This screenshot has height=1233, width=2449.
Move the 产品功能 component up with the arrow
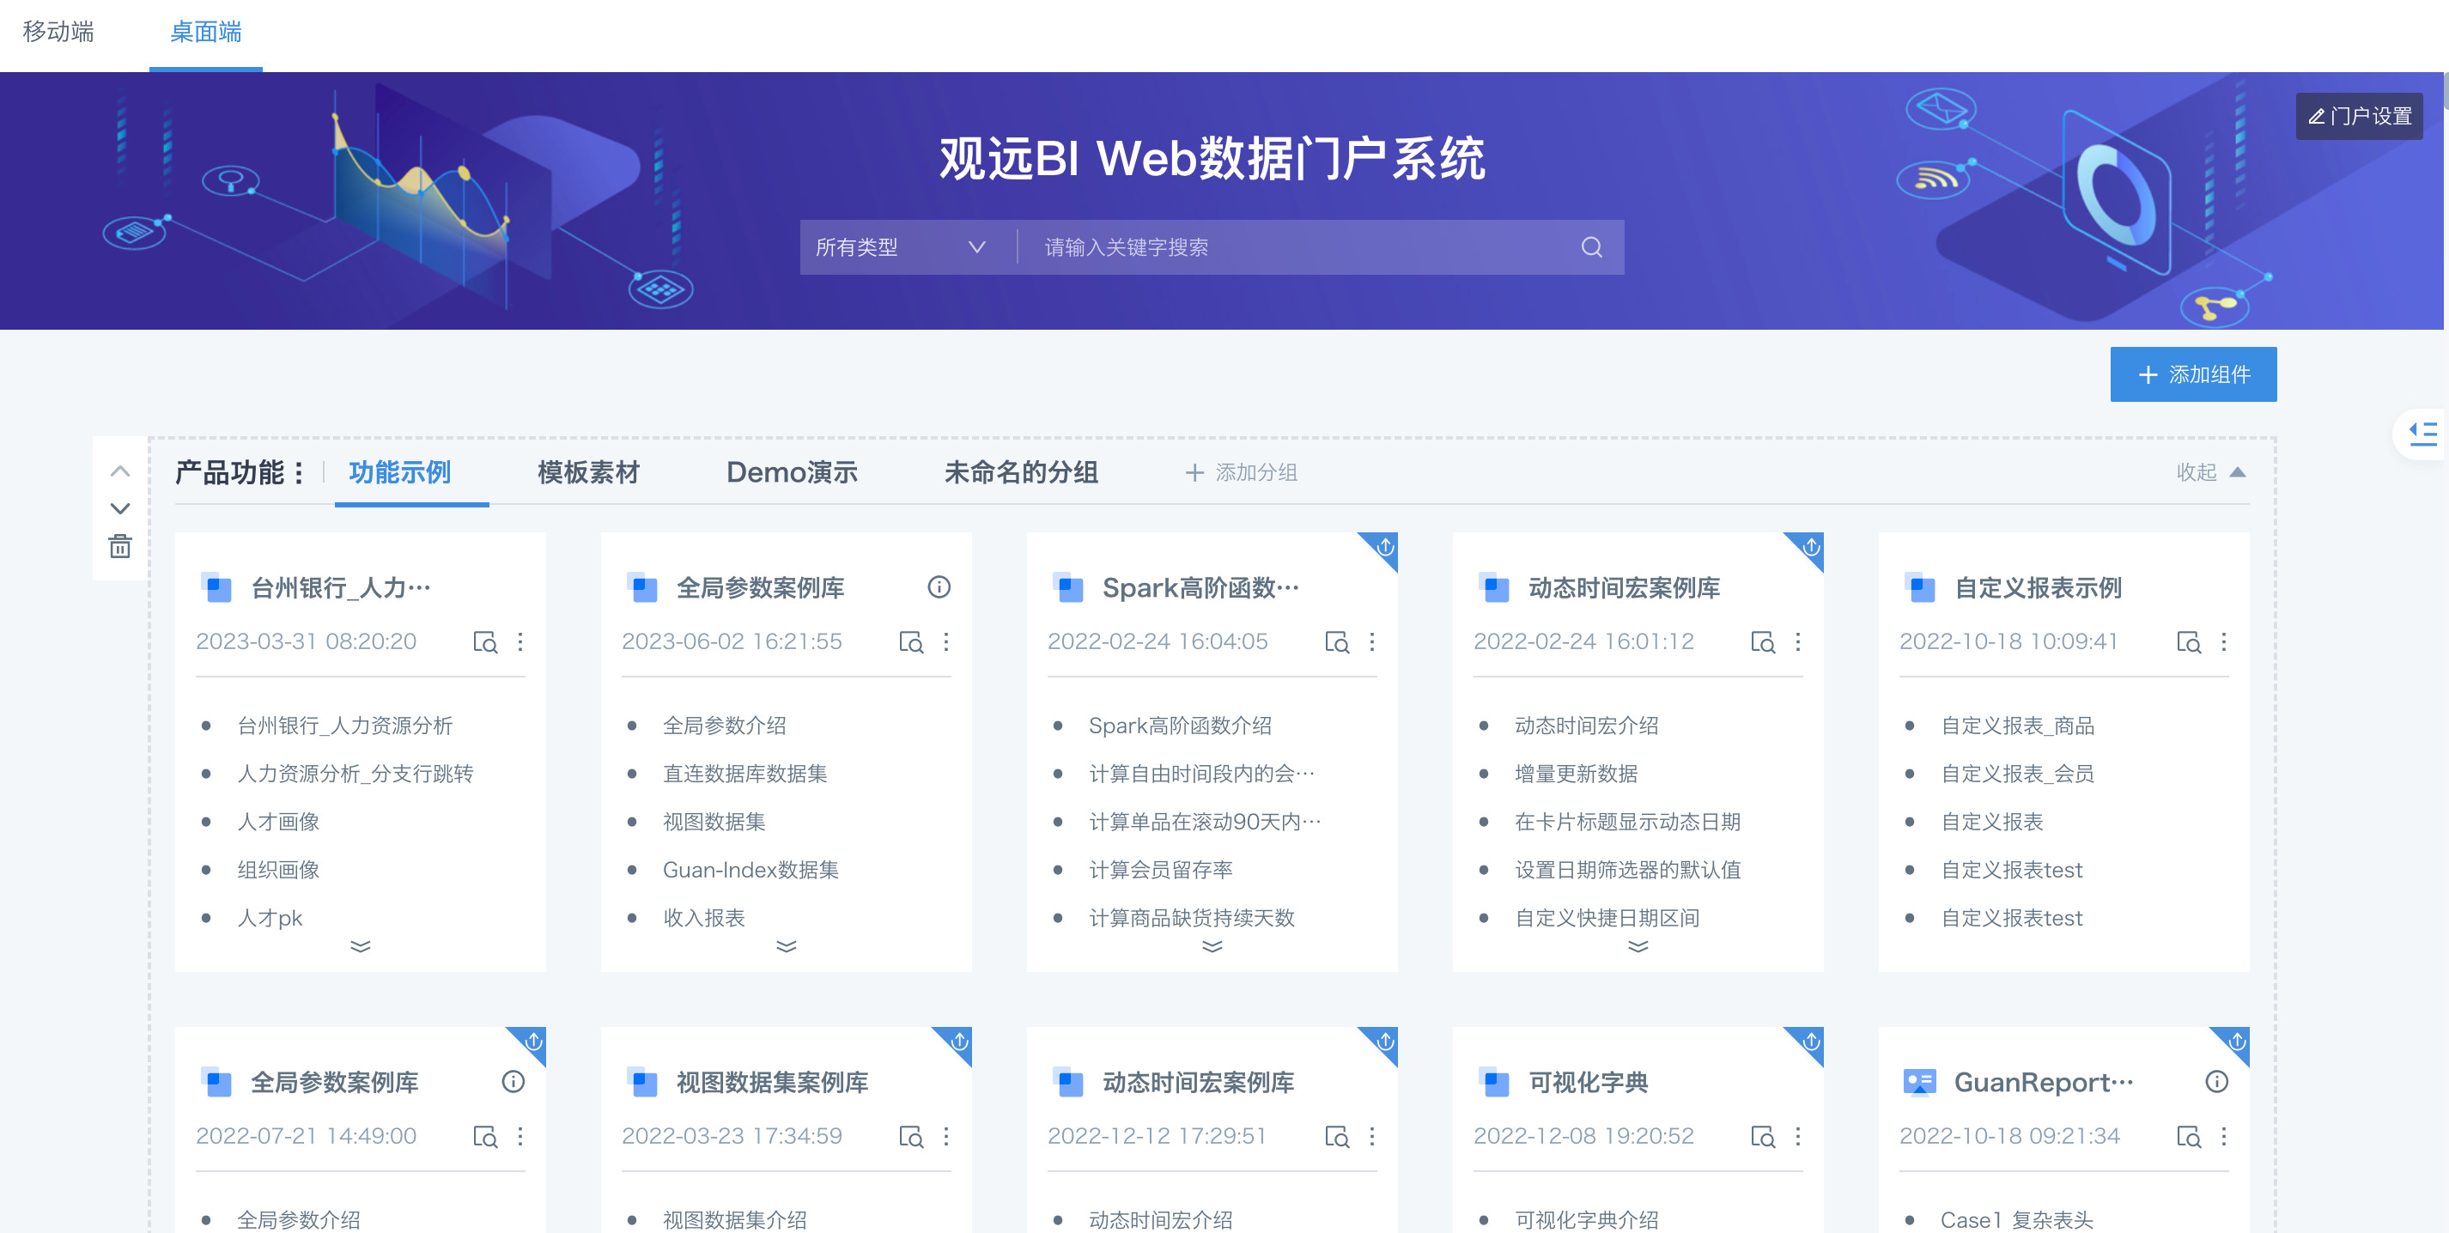click(x=120, y=471)
